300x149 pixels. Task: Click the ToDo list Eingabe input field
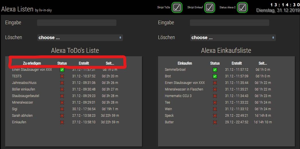[77, 23]
